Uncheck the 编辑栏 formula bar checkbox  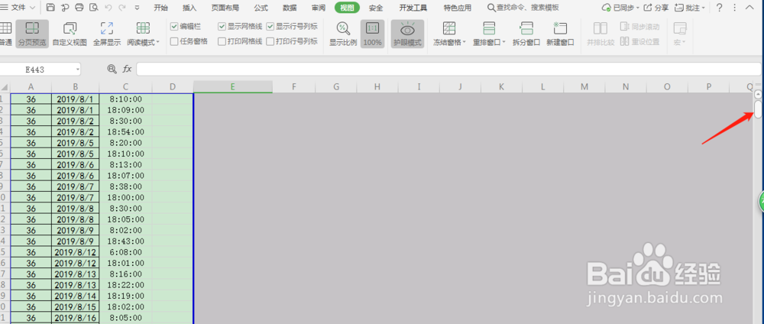[174, 26]
